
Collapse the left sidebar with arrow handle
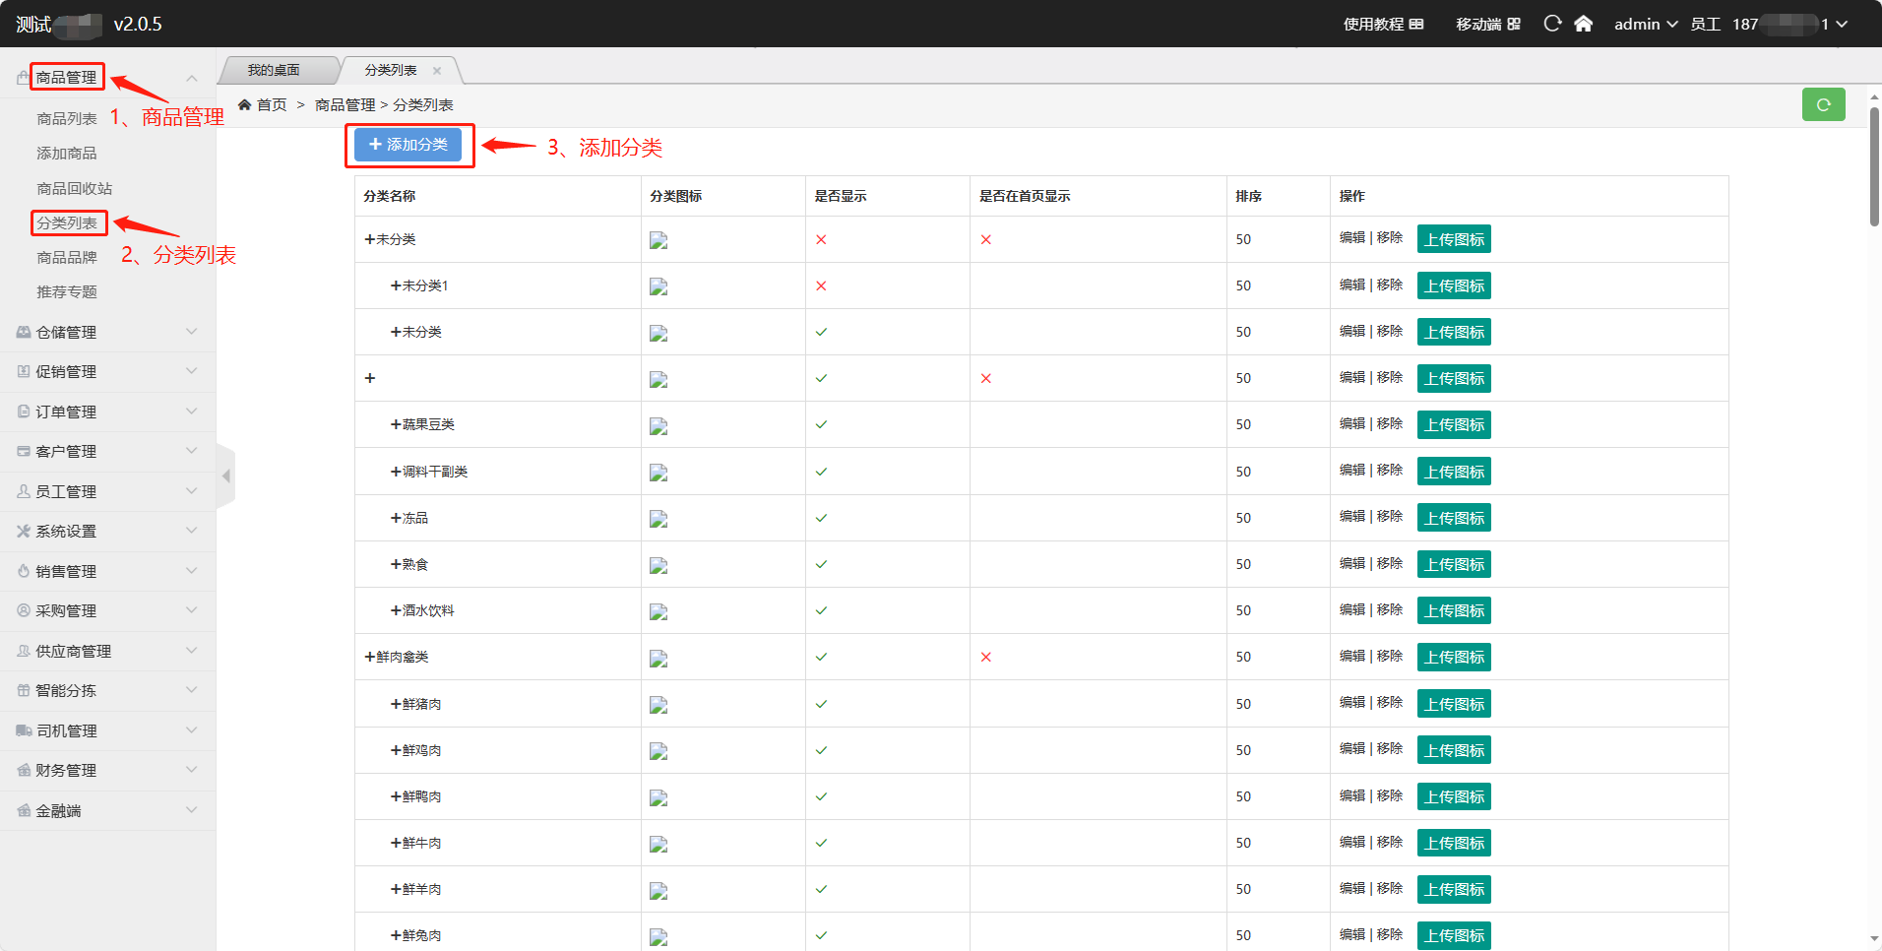point(226,476)
